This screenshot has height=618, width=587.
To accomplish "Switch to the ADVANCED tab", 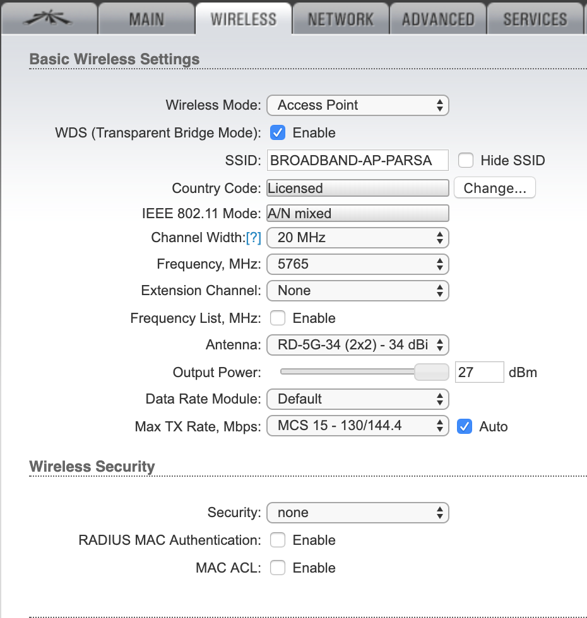I will coord(437,19).
